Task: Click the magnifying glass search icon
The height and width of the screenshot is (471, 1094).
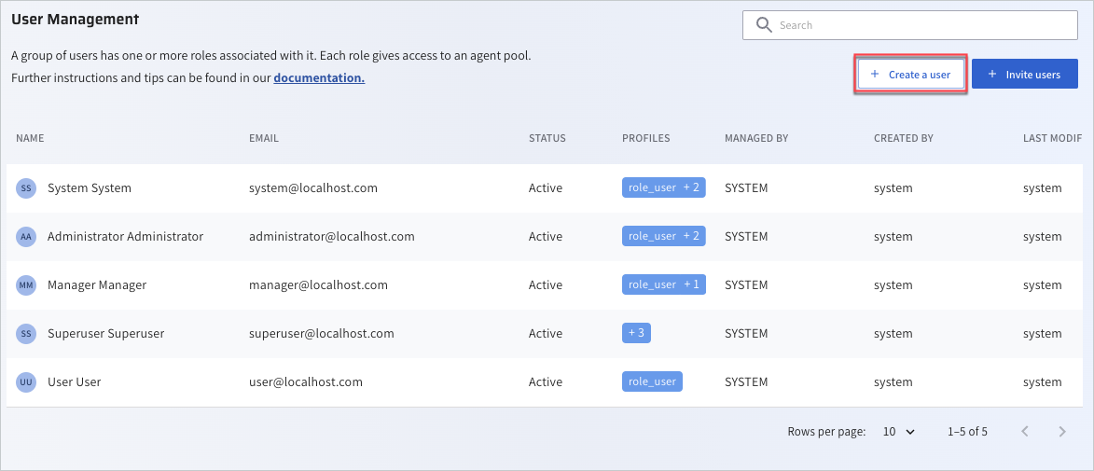Action: click(764, 25)
